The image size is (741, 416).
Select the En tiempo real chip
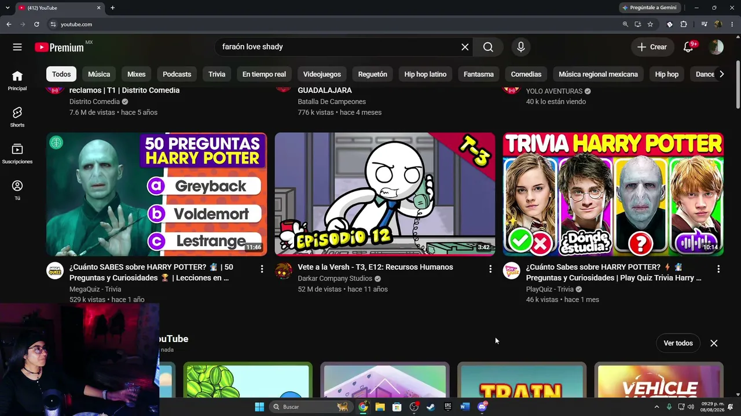coord(264,74)
